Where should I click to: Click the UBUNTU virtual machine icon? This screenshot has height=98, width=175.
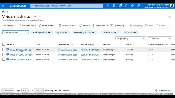pyautogui.click(x=8, y=59)
